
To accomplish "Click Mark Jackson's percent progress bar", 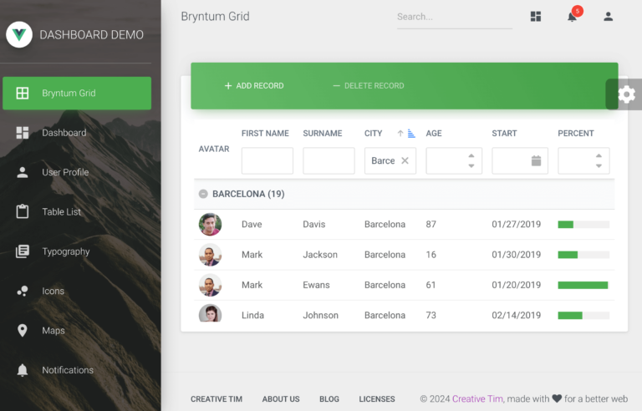I will tap(583, 255).
